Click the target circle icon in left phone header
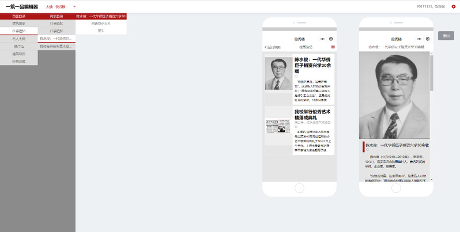The height and width of the screenshot is (232, 460). pyautogui.click(x=331, y=39)
